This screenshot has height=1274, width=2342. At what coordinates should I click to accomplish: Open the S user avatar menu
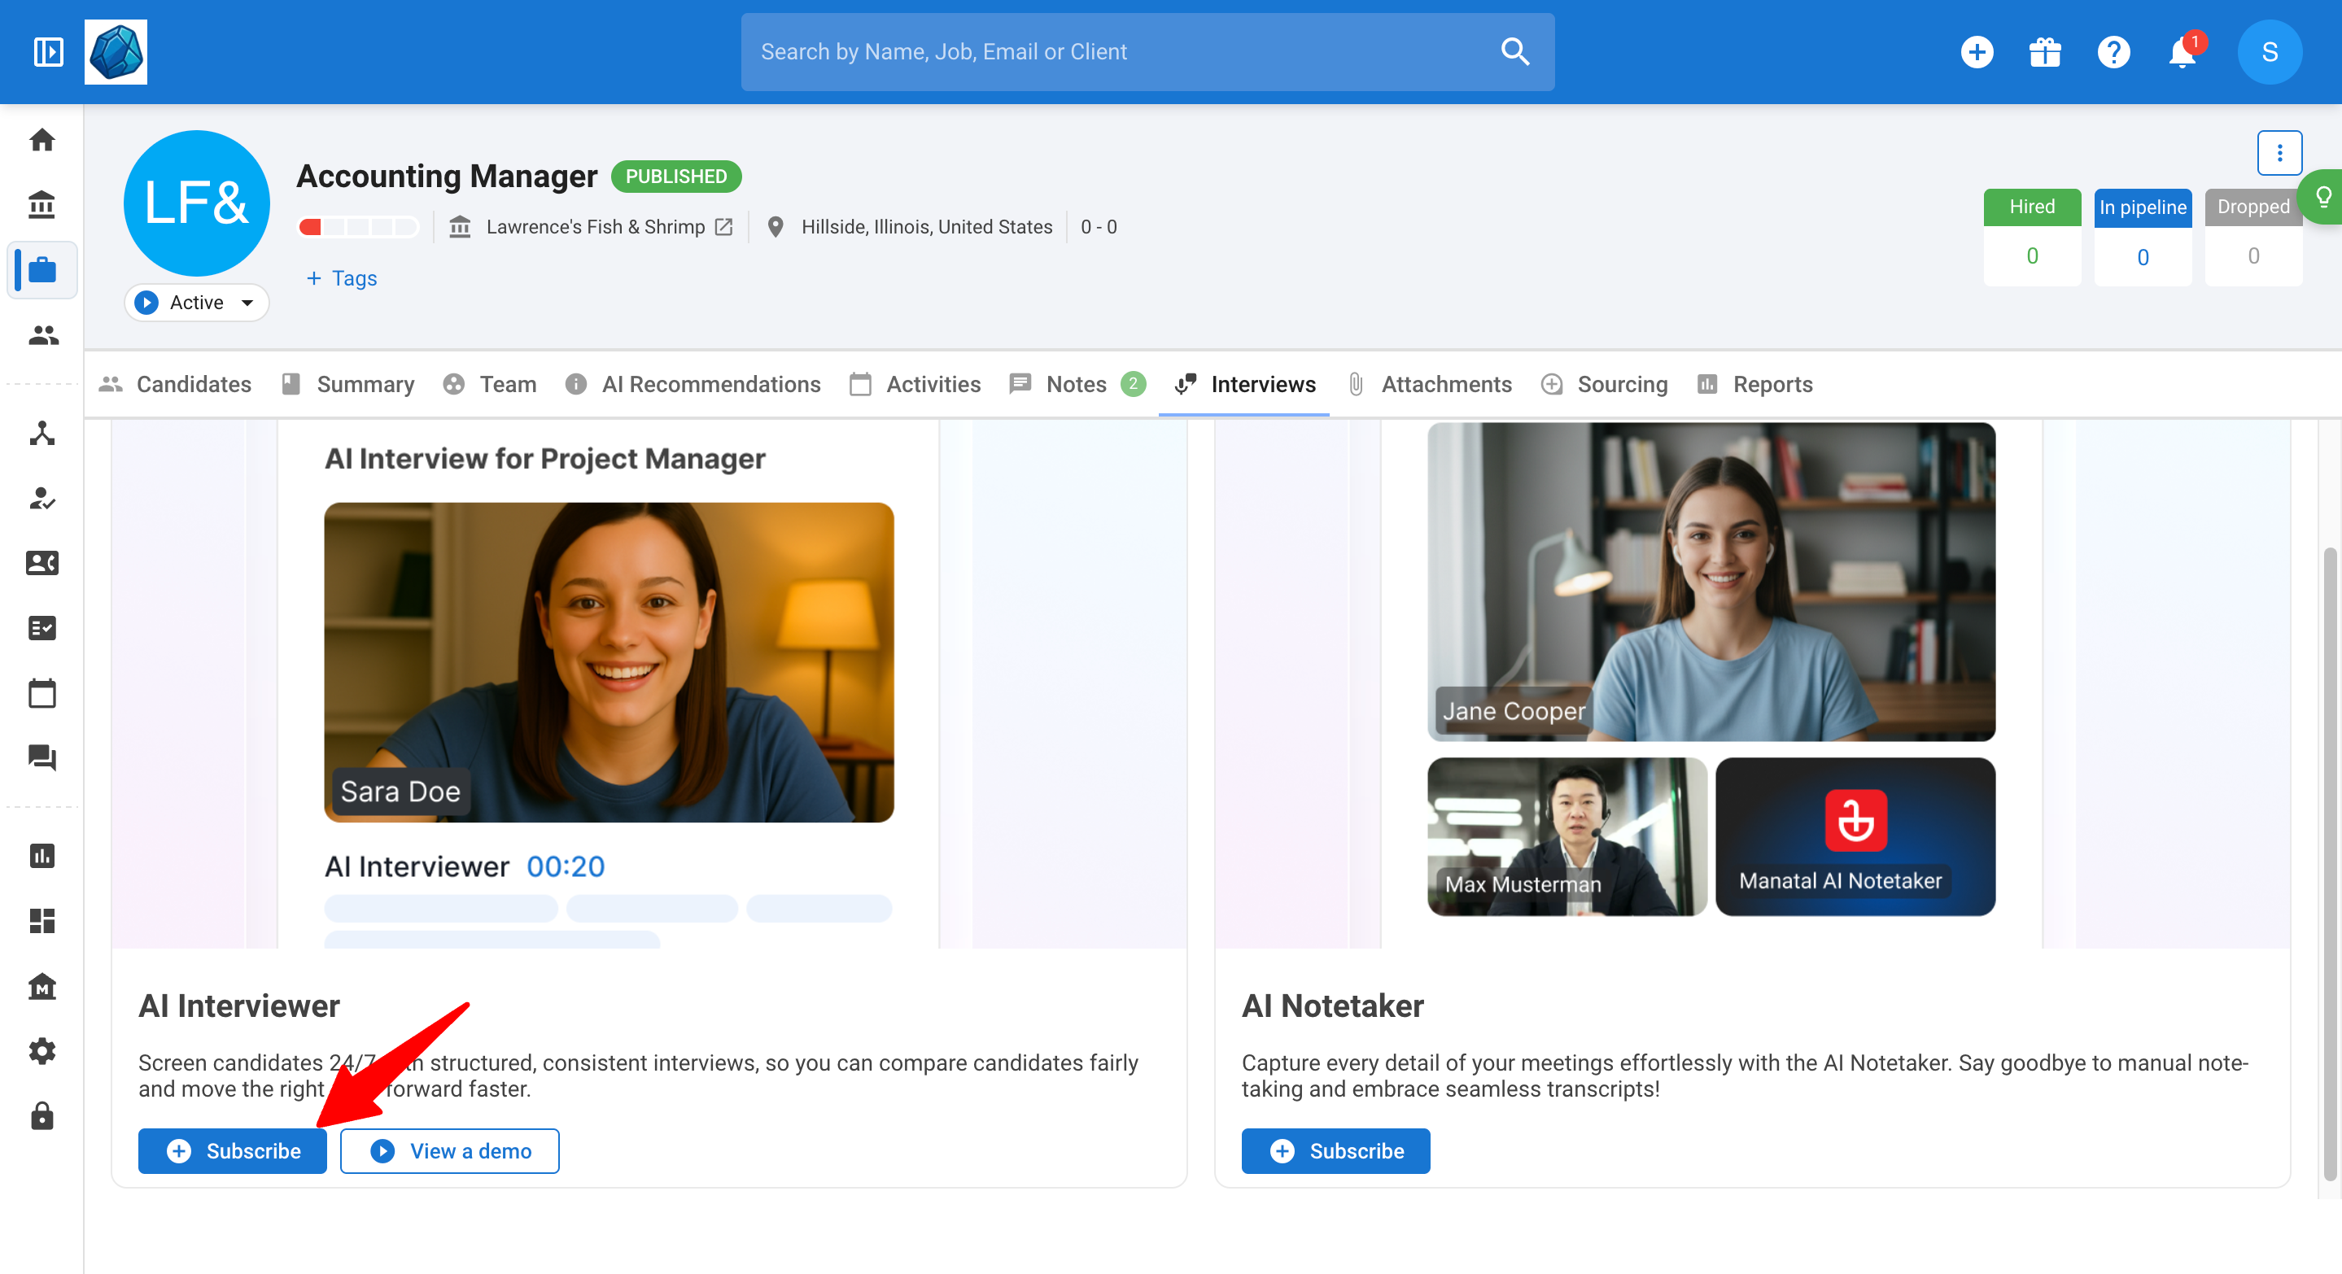point(2270,52)
